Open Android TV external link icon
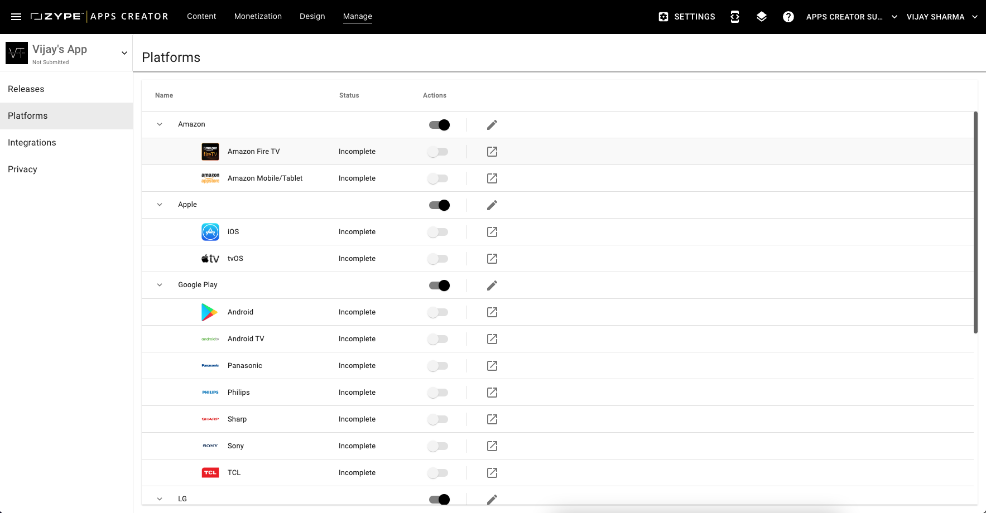986x513 pixels. 492,339
